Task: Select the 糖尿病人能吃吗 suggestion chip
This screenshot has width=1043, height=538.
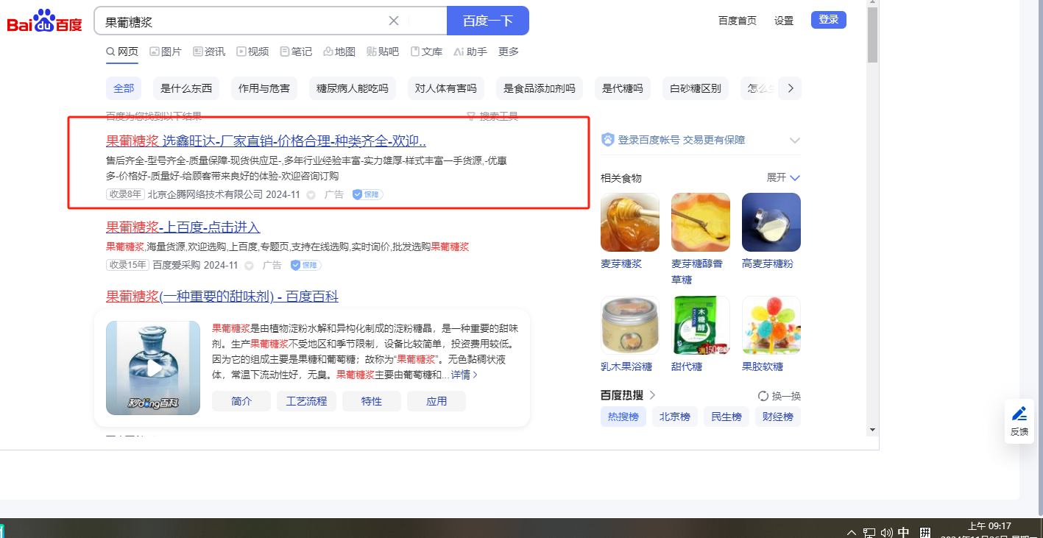Action: (x=353, y=88)
